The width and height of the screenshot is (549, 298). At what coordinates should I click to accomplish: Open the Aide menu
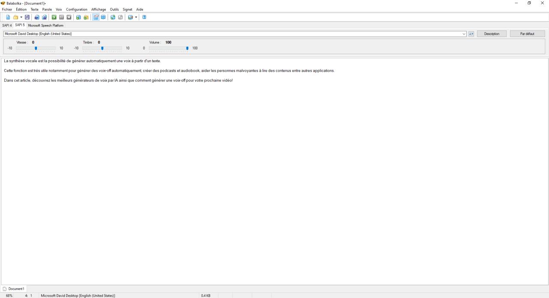click(139, 9)
